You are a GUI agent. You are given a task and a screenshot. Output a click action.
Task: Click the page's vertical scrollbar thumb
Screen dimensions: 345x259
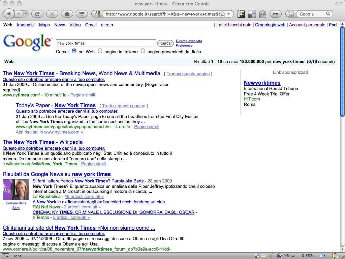point(342,71)
